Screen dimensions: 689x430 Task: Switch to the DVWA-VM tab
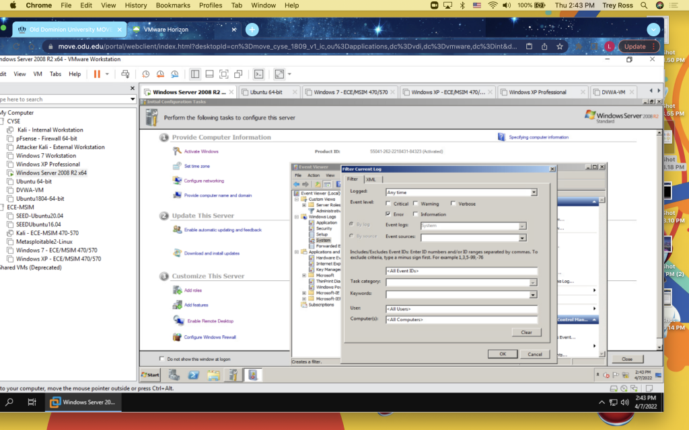614,92
